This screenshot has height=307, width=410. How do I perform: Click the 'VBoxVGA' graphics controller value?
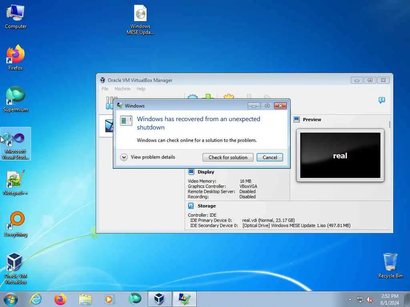click(248, 186)
